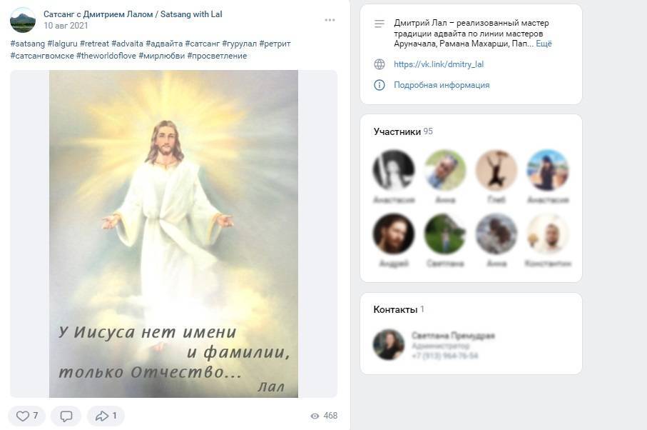Click the #satsang hashtag

click(27, 44)
